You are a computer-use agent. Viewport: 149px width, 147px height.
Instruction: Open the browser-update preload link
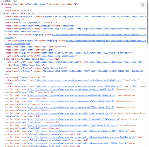click(79, 86)
